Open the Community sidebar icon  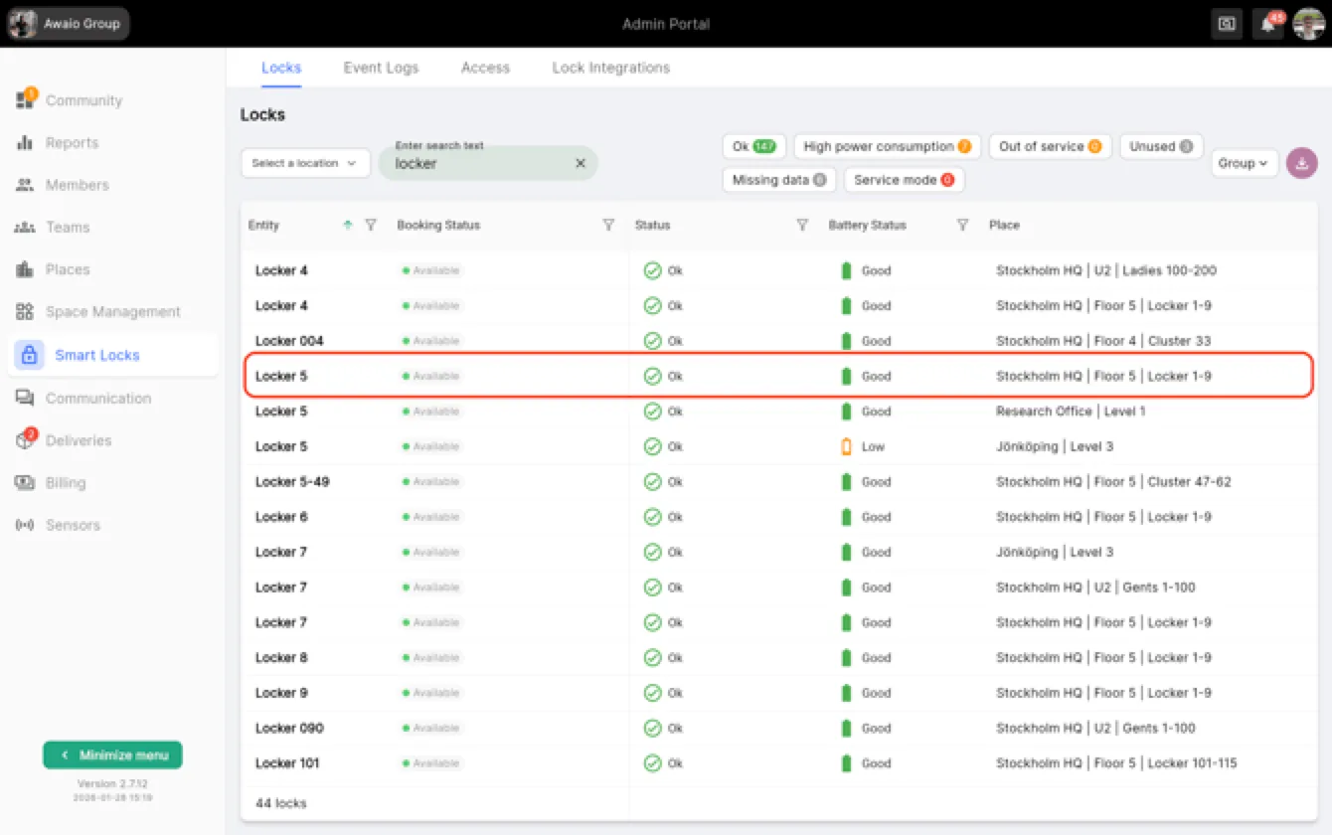coord(26,99)
